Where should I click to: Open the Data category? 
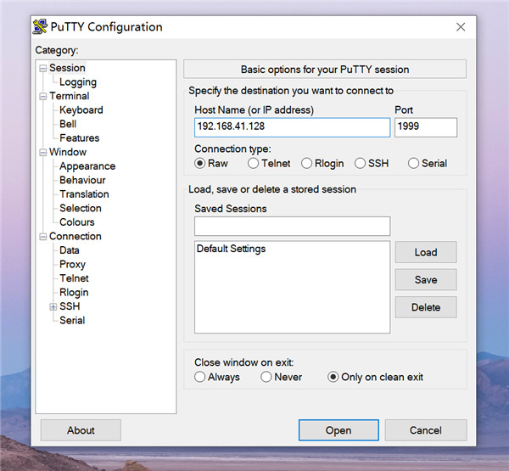pos(70,250)
